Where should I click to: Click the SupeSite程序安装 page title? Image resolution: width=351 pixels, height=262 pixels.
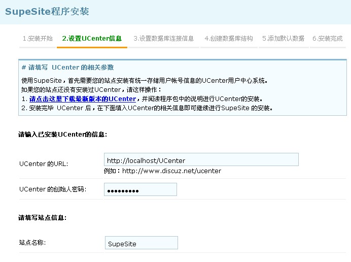coord(47,12)
